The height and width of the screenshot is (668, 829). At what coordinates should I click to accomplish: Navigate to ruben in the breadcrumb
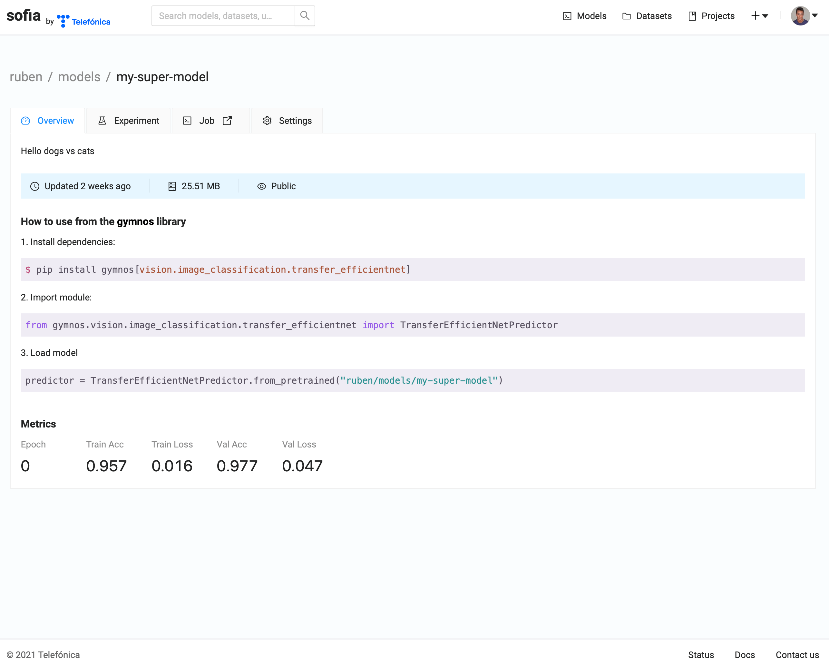26,77
